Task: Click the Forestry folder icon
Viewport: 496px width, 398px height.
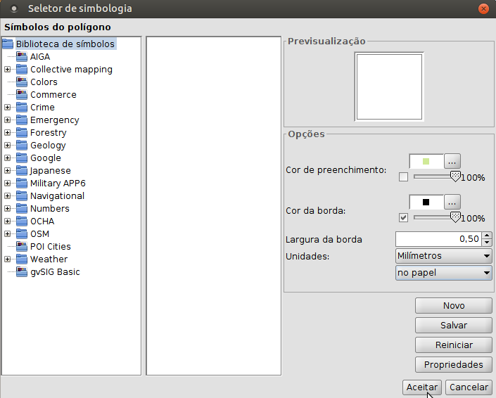Action: tap(21, 133)
